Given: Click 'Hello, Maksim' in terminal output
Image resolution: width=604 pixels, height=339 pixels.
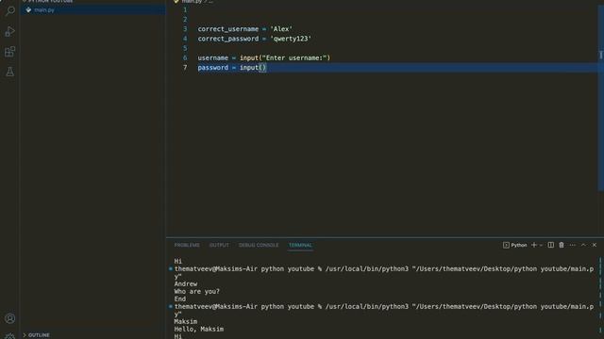Looking at the screenshot, I should [199, 329].
